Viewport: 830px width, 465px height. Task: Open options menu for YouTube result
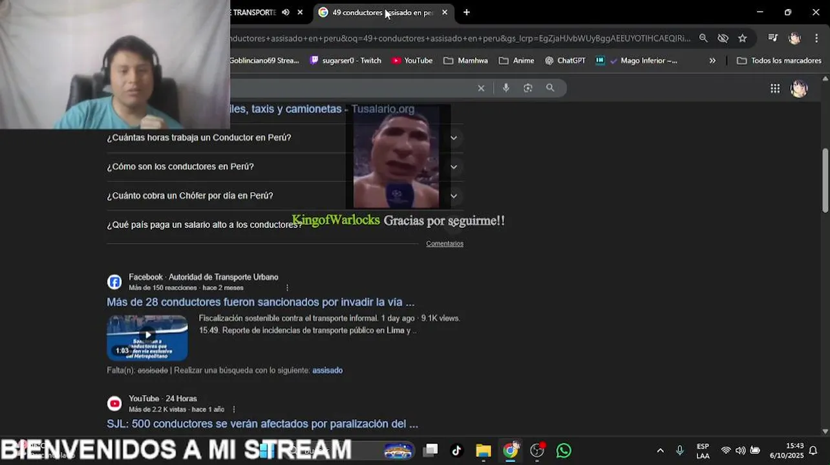(234, 409)
